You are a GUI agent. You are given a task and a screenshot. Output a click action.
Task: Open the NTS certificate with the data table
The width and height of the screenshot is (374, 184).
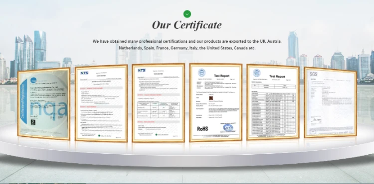click(x=159, y=103)
